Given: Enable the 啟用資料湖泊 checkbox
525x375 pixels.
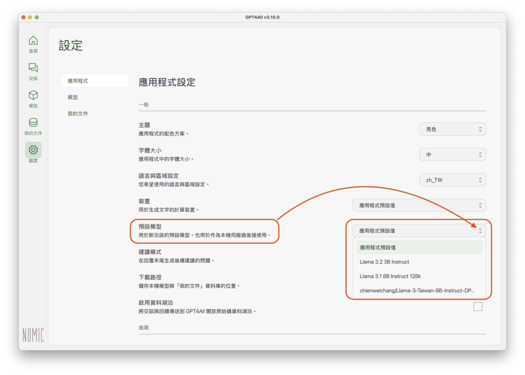Looking at the screenshot, I should click(478, 306).
